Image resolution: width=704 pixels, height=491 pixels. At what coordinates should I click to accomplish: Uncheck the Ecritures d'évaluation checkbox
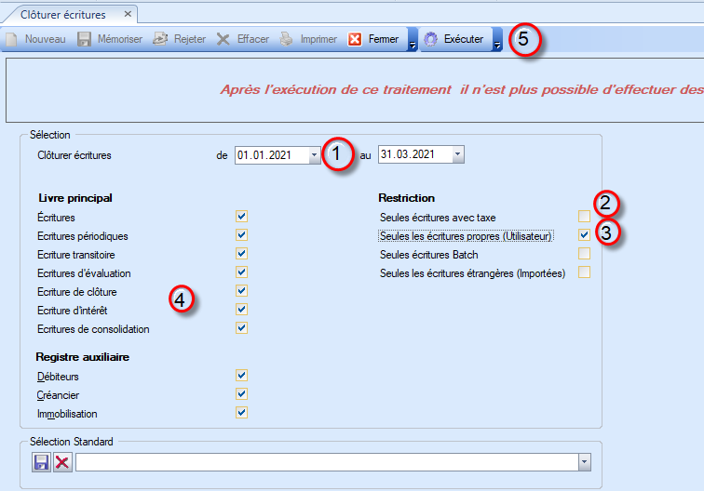coord(241,272)
